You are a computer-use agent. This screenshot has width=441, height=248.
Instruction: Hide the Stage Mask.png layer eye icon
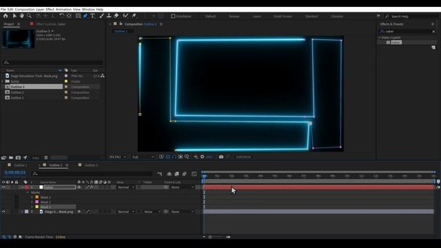tap(3, 211)
